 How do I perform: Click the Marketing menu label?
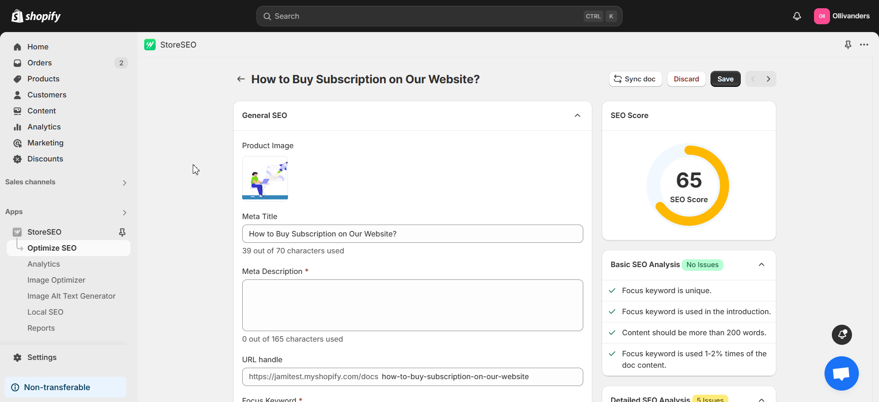45,143
